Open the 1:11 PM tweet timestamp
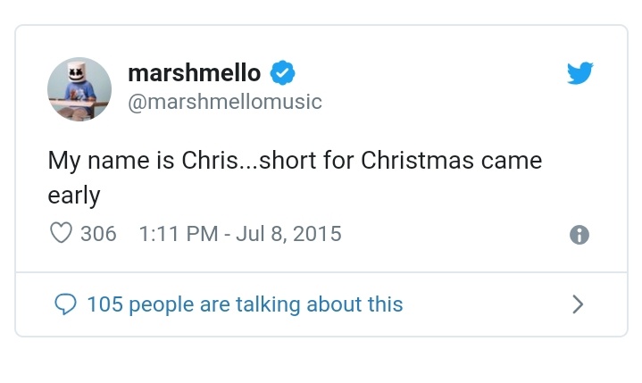642x383 pixels. pos(179,234)
